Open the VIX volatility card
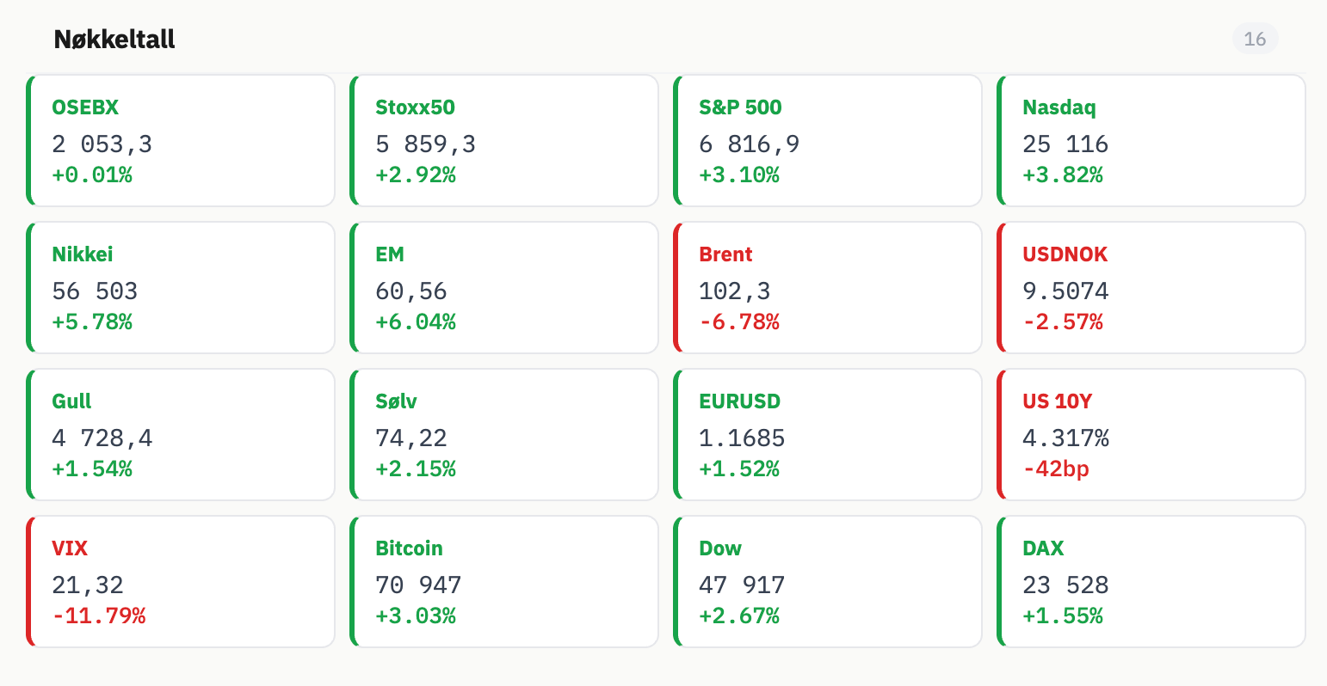Screen dimensions: 1327x686 pos(181,582)
